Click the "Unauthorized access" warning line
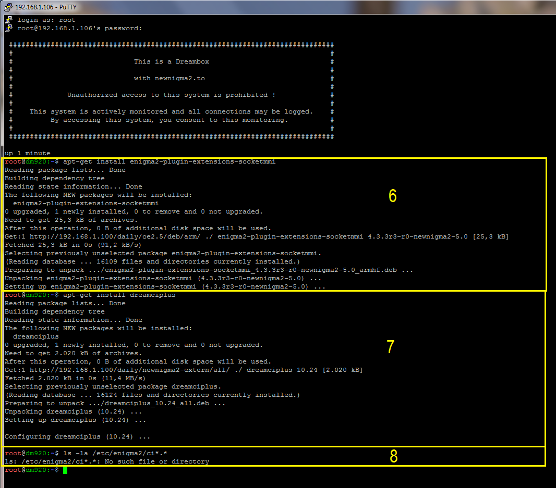Screen dimensions: 556x488 click(x=171, y=95)
